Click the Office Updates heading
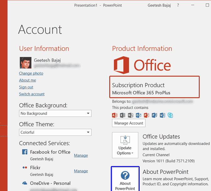The image size is (211, 191). (x=161, y=136)
